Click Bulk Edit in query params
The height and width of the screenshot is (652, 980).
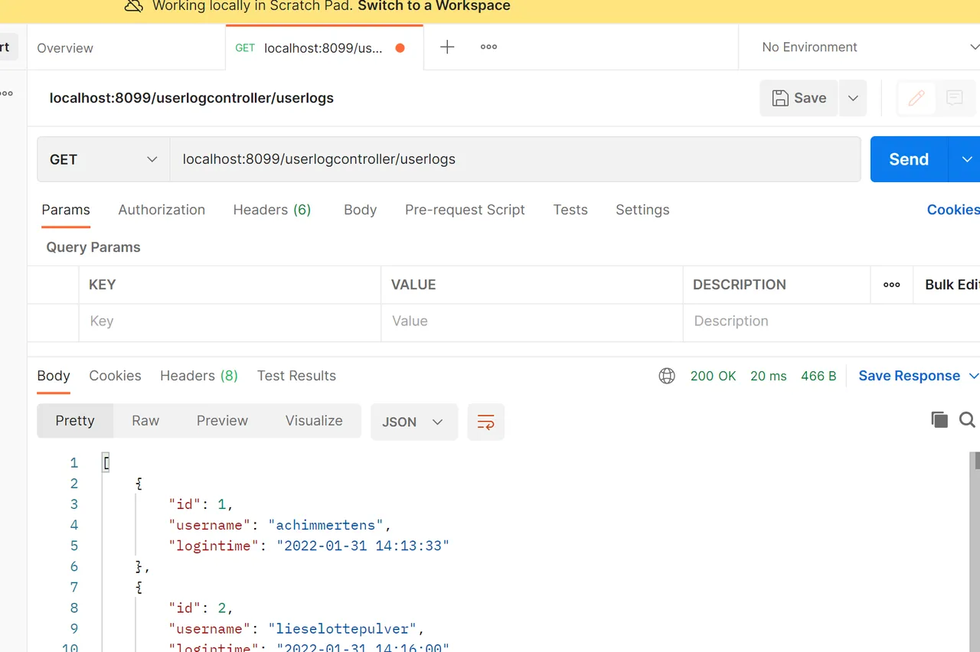[x=952, y=285]
